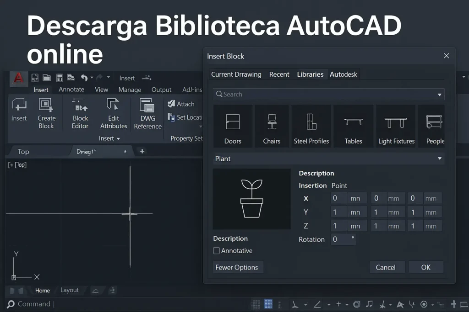Screen dimensions: 469x312
Task: Enable the Annotative checkbox
Action: 216,250
